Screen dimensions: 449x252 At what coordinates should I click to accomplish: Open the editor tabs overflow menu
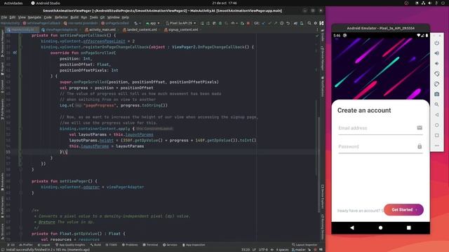(x=317, y=29)
